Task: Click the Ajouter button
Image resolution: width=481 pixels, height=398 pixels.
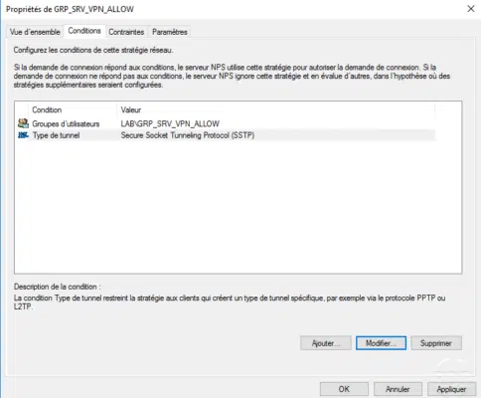Action: coord(326,343)
